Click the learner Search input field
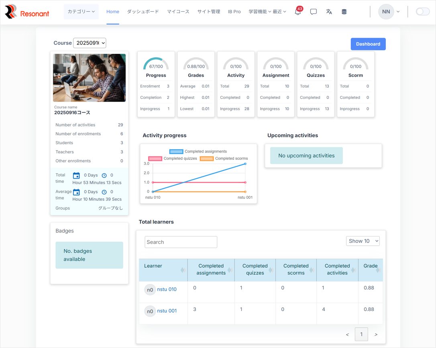The height and width of the screenshot is (348, 436). click(x=181, y=242)
